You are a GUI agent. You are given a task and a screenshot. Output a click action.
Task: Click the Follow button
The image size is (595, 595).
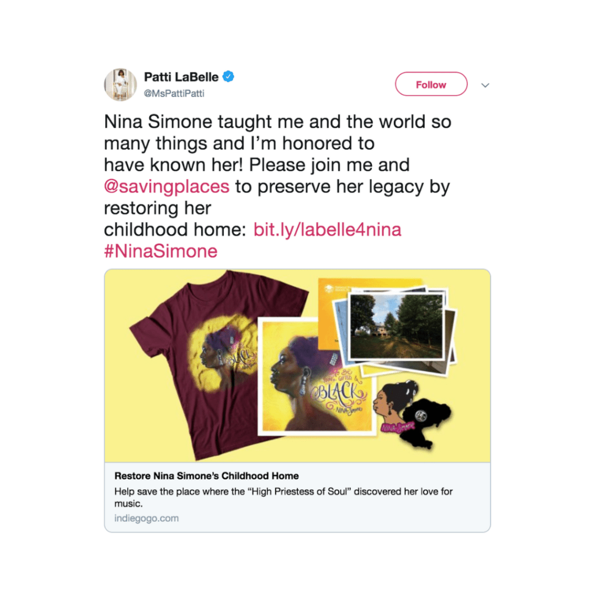pos(431,84)
